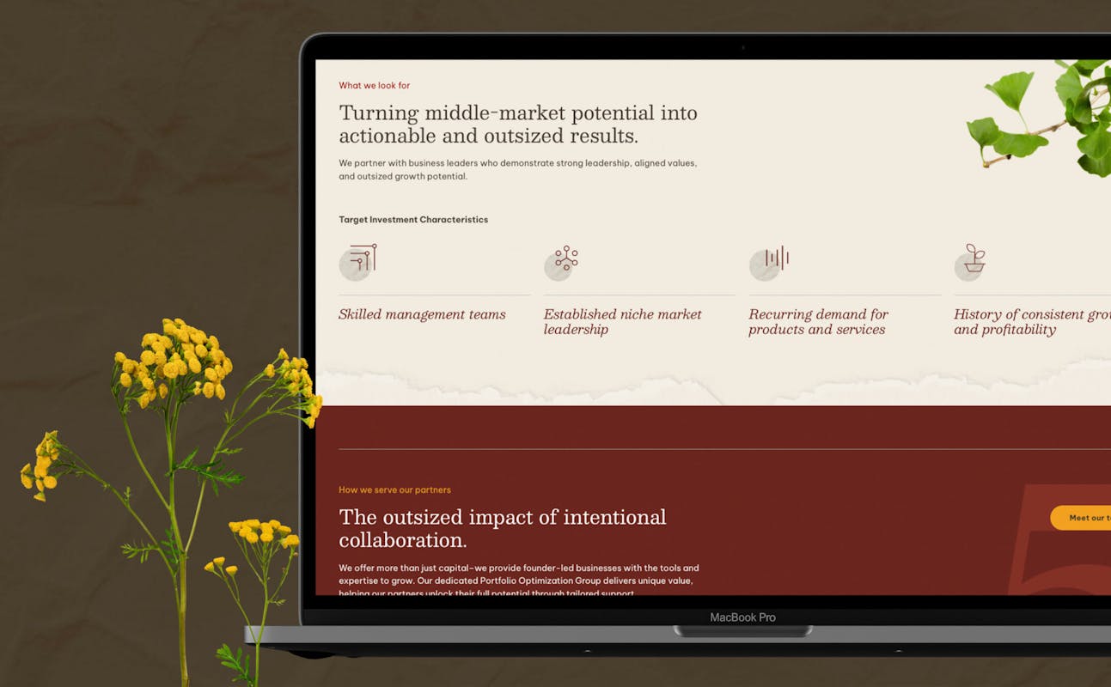Select the "How we serve our partners" label

tap(394, 489)
